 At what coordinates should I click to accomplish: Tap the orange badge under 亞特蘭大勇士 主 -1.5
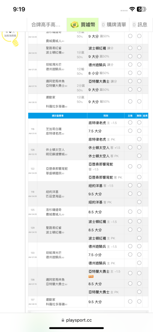[91, 277]
